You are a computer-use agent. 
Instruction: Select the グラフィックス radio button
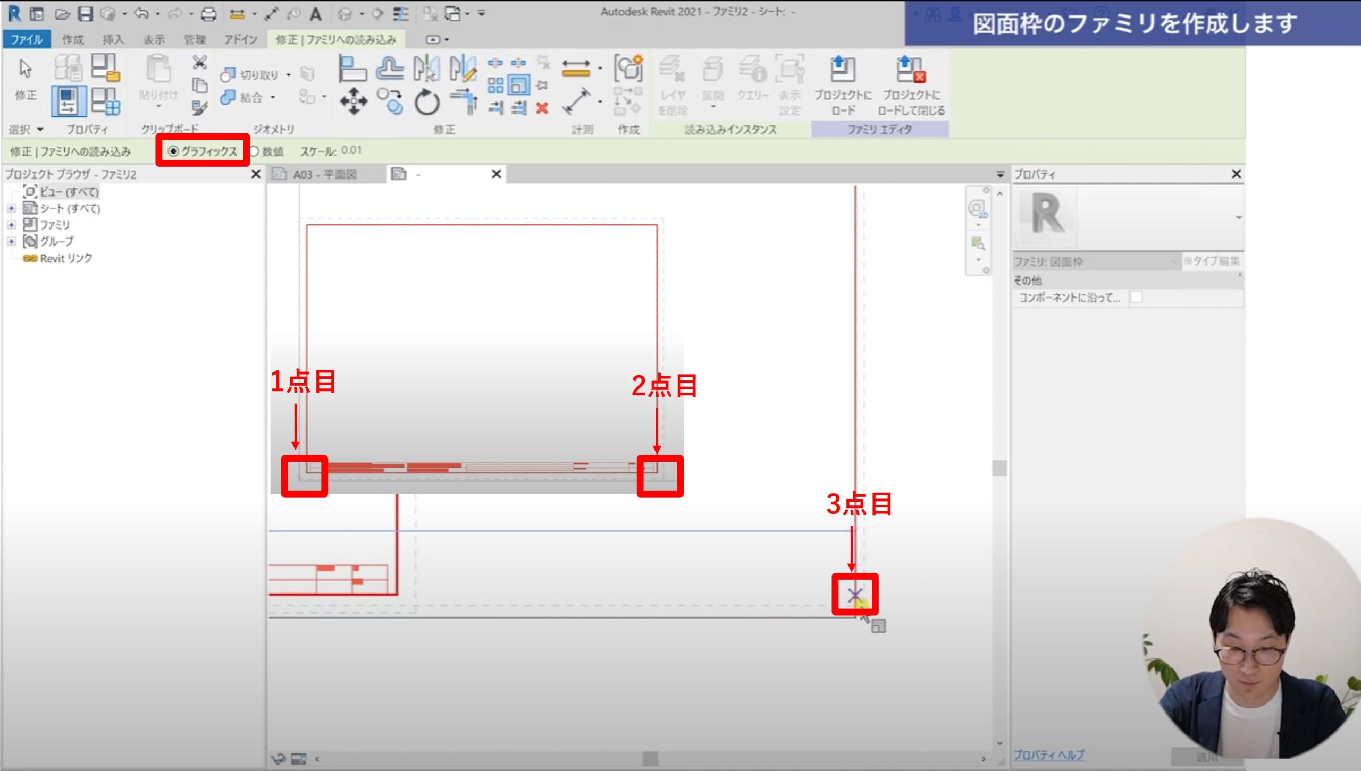pyautogui.click(x=173, y=151)
